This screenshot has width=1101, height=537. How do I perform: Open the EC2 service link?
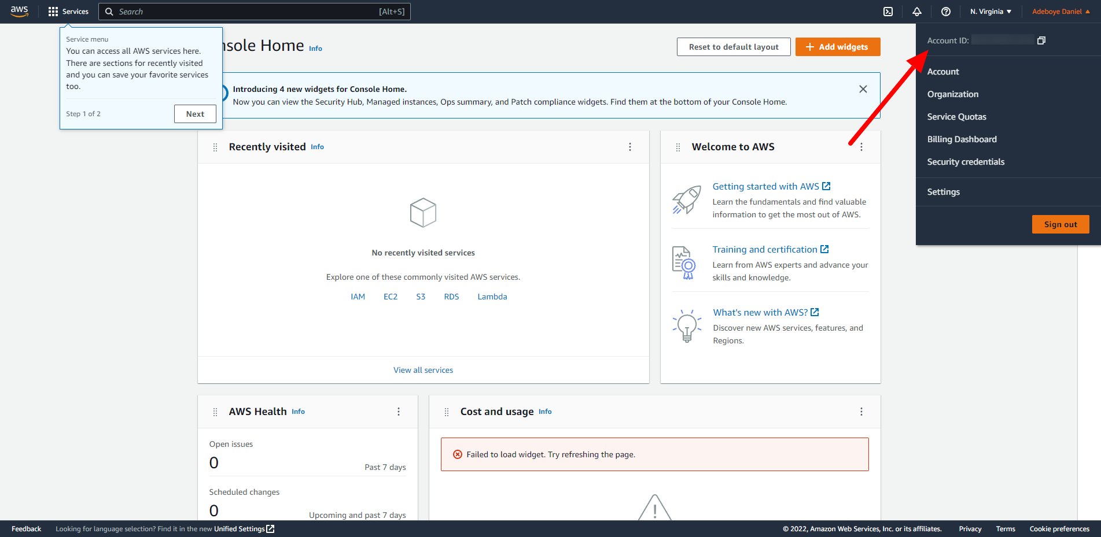(391, 297)
